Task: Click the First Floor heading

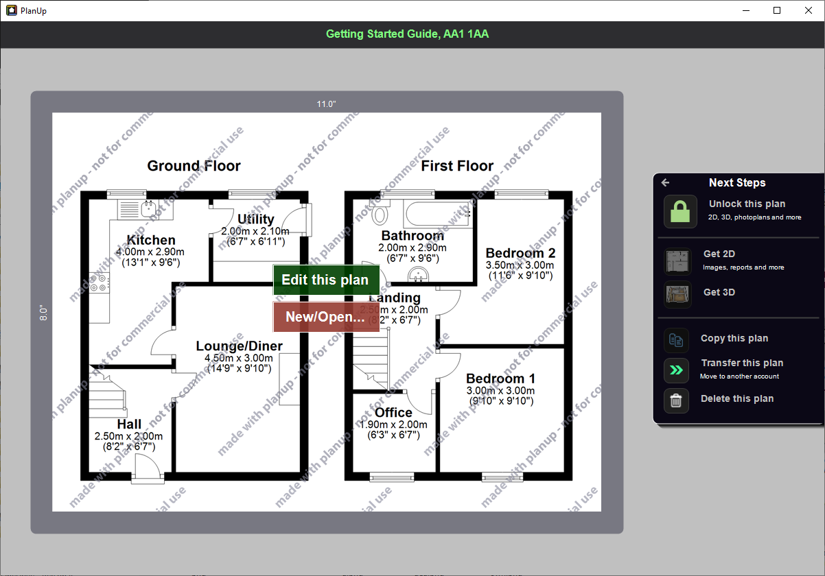Action: pos(457,166)
